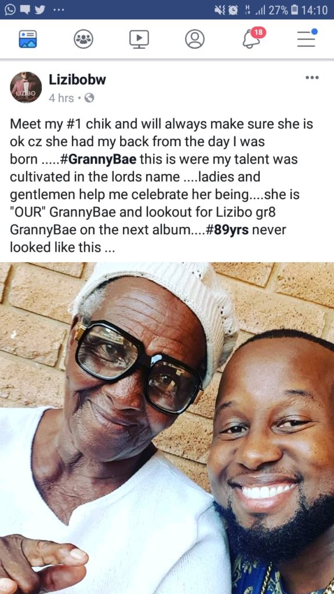Open the posted selfie photo
This screenshot has height=594, width=334.
point(167,428)
